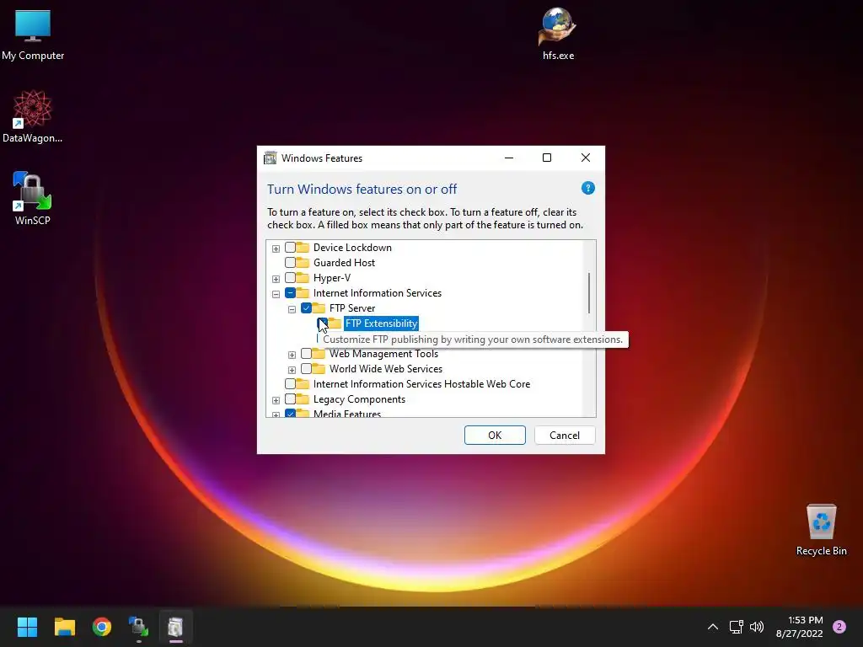Screen dimensions: 863x647
Task: Collapse the FTP Server node
Action: [292, 309]
